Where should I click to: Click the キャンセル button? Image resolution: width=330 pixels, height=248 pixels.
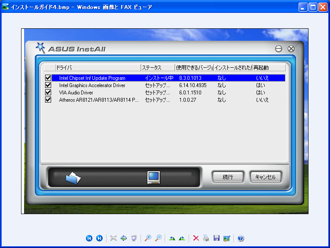click(x=266, y=177)
